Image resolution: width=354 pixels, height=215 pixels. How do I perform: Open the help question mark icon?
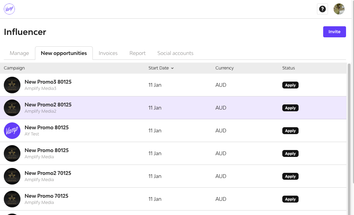coord(322,9)
